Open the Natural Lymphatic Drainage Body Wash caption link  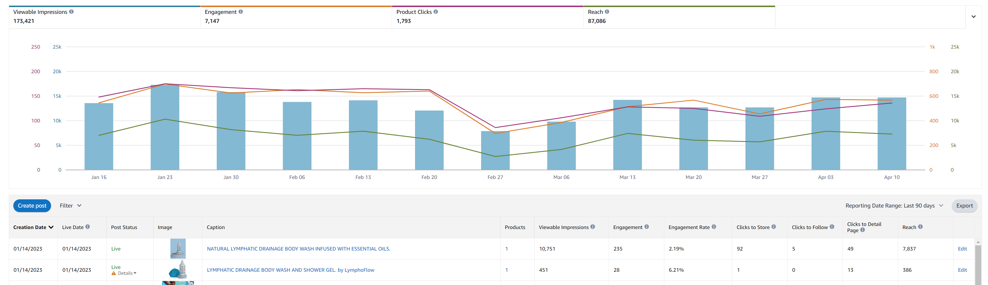[299, 249]
